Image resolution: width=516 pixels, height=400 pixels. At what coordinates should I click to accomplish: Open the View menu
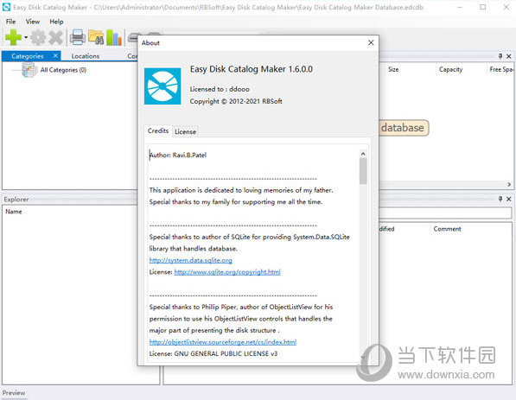pyautogui.click(x=33, y=22)
